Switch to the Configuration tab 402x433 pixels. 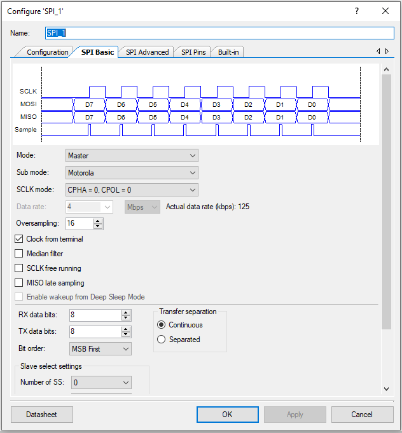tap(47, 52)
